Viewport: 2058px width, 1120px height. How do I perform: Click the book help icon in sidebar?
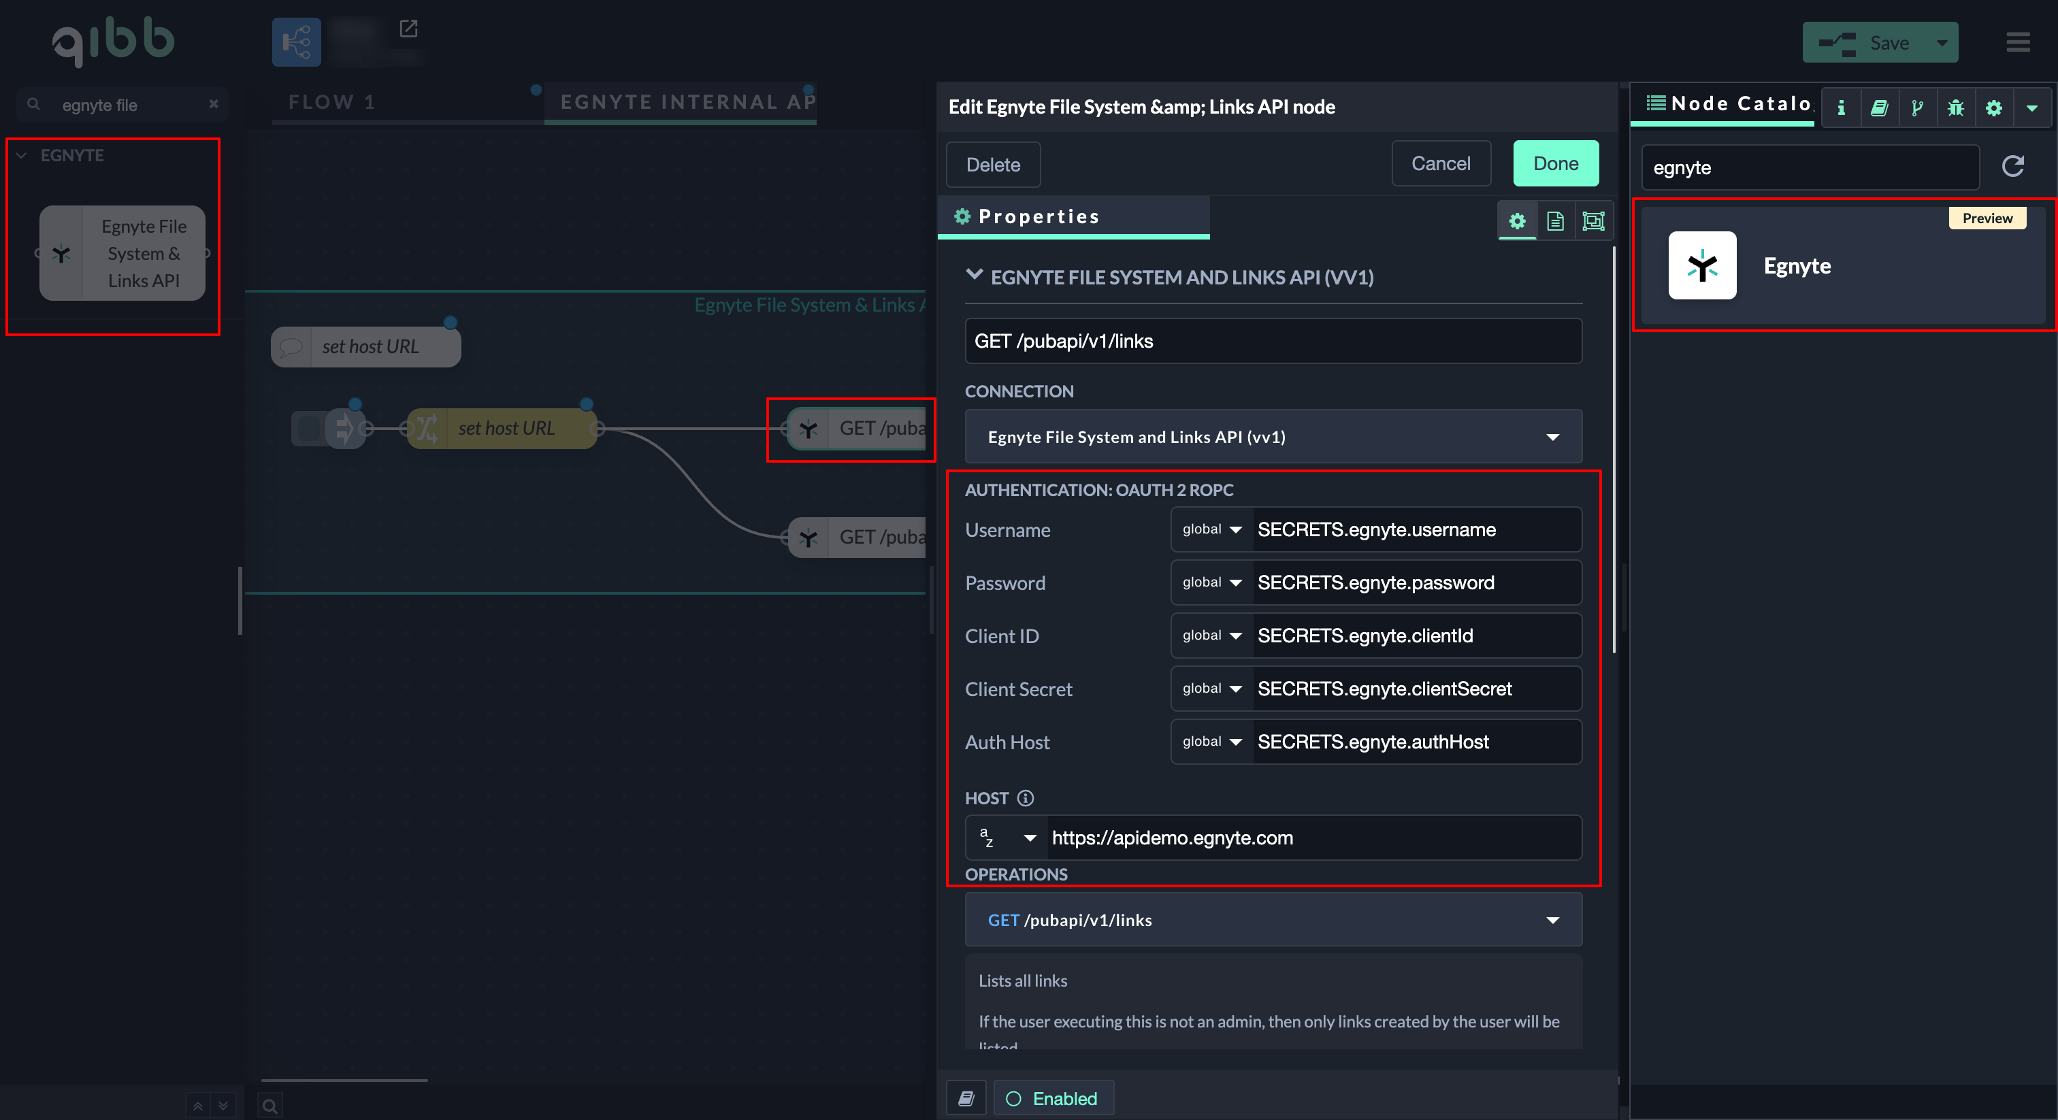click(1879, 107)
